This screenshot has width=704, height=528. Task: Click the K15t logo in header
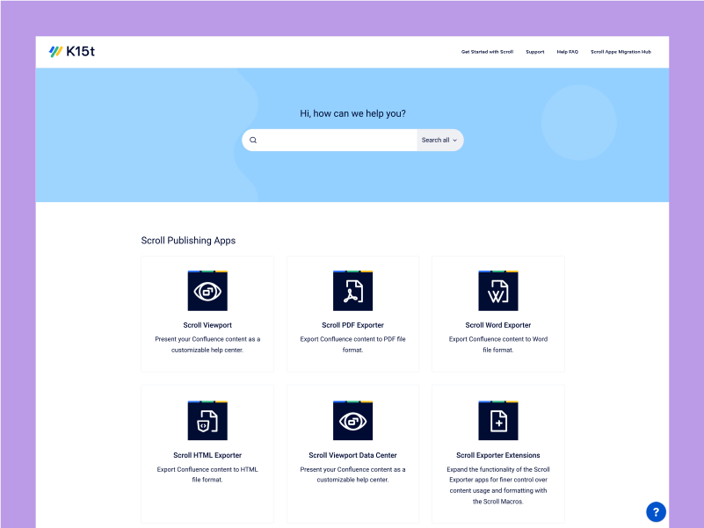click(x=72, y=52)
